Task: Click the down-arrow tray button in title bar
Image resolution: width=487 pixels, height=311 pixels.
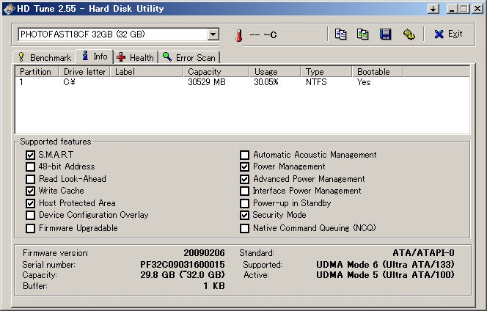Action: point(433,8)
